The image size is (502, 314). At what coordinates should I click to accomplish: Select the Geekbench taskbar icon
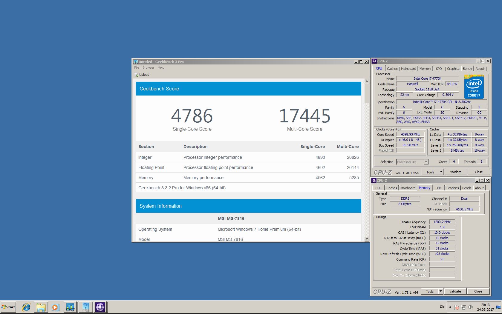(70, 307)
